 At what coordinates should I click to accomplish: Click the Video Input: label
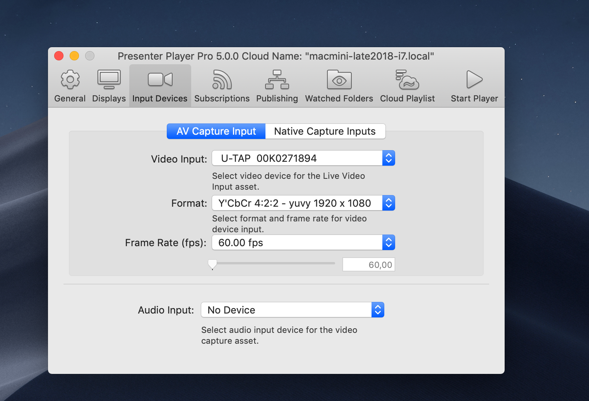[x=179, y=159]
